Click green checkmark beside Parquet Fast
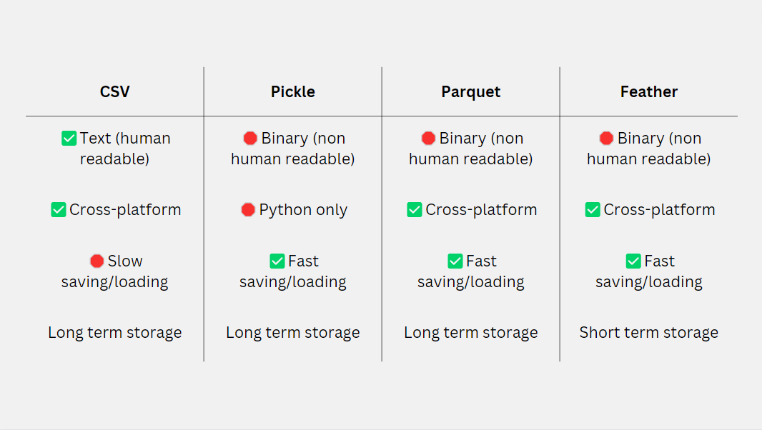The height and width of the screenshot is (430, 762). pos(455,261)
